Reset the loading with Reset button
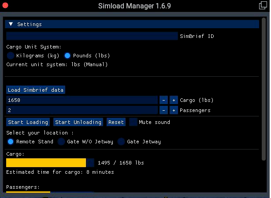This screenshot has height=198, width=271. [116, 122]
